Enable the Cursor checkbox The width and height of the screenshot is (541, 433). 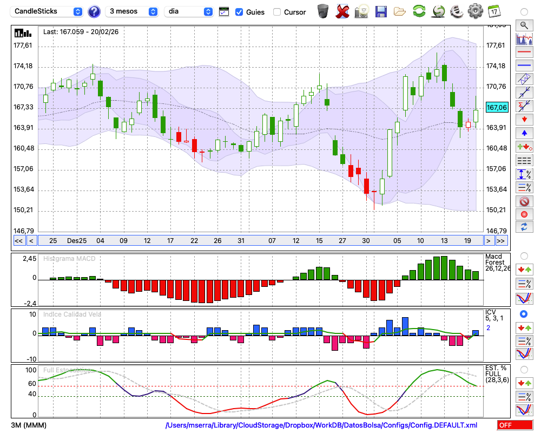click(x=277, y=12)
